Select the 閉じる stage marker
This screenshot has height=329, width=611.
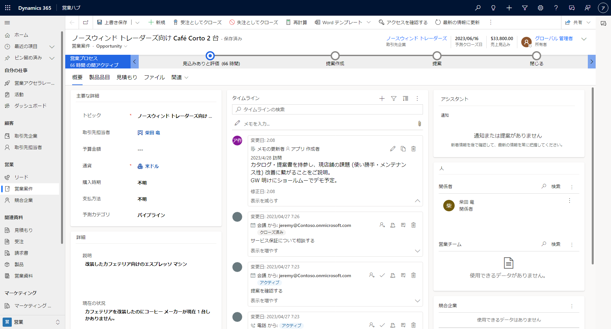537,56
